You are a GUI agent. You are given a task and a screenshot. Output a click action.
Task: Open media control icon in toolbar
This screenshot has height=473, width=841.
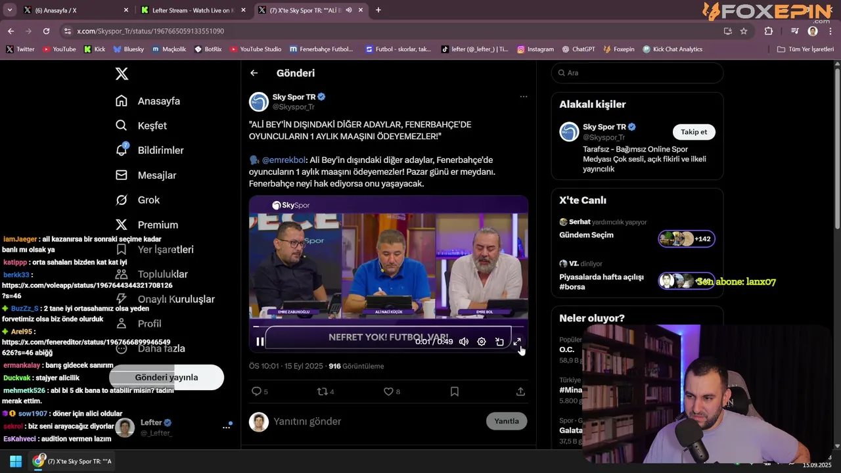(x=795, y=31)
